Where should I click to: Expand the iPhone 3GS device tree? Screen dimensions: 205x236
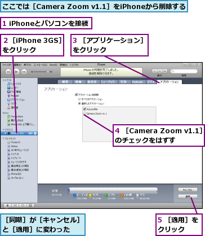(6, 133)
